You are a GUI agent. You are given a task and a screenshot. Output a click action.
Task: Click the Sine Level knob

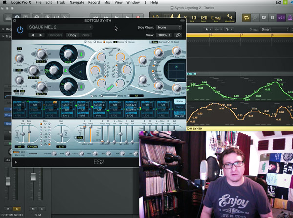[x=143, y=79]
